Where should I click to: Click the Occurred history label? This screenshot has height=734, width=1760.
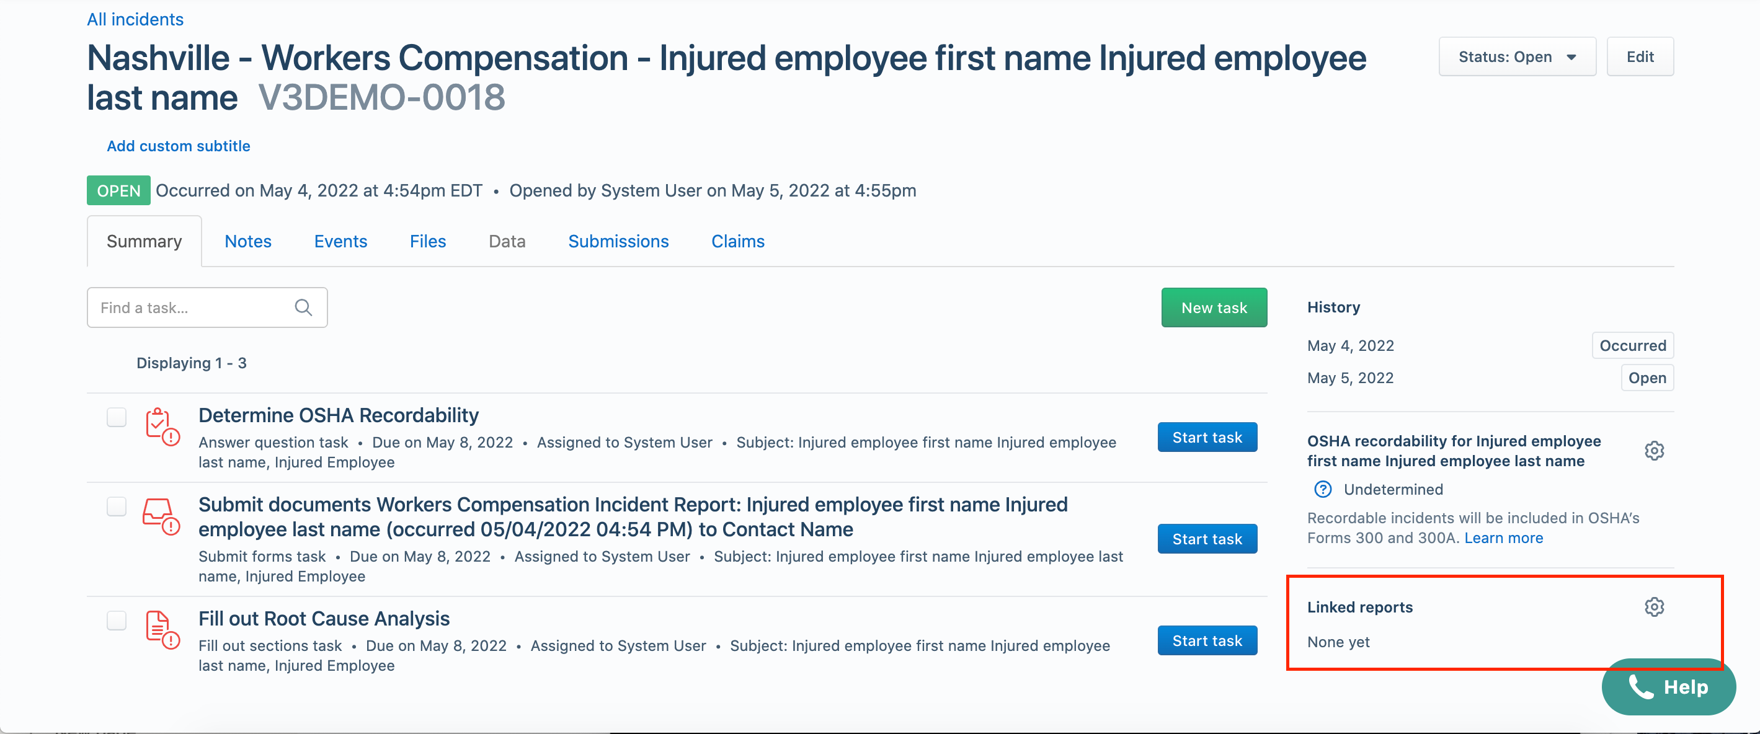point(1632,345)
